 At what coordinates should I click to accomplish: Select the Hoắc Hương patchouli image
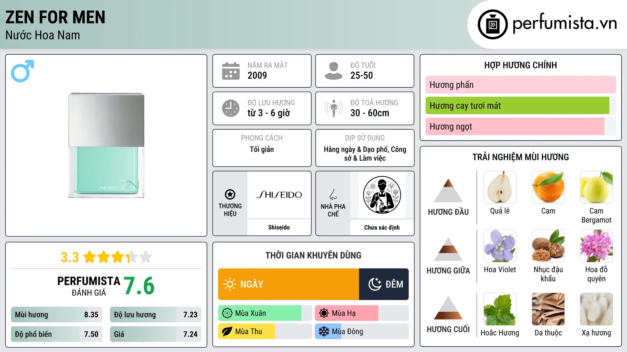500,309
